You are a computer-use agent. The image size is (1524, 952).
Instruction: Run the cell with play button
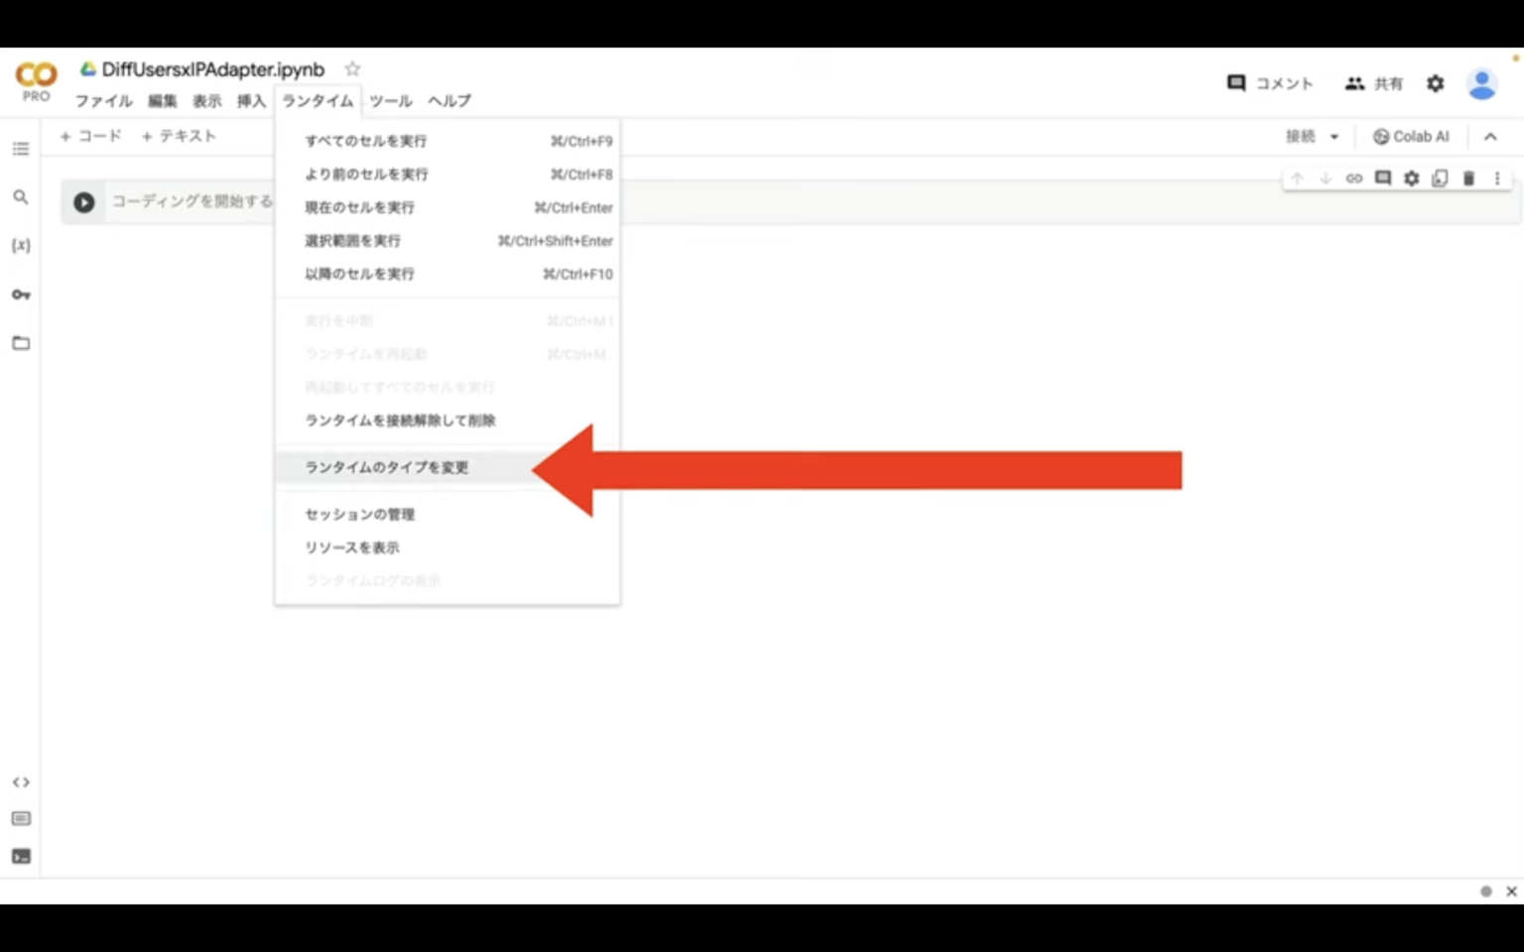pos(84,202)
